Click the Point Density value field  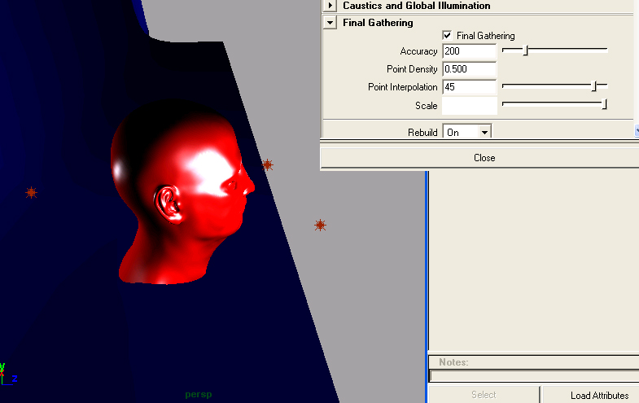(469, 69)
